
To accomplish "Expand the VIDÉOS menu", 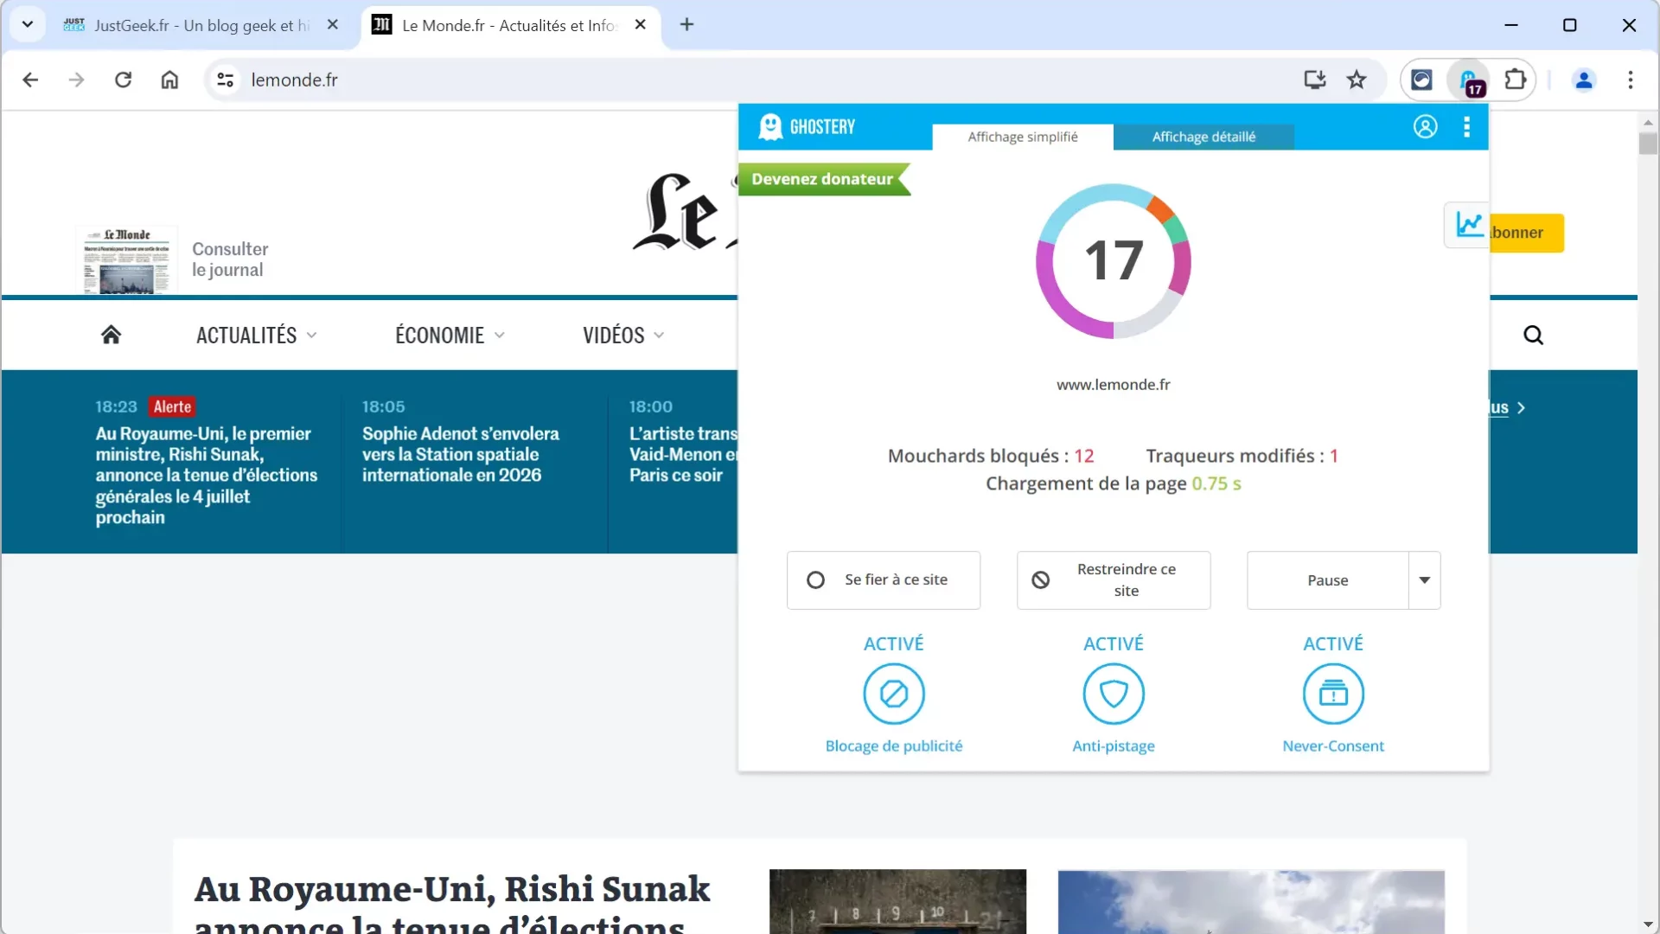I will pos(623,335).
